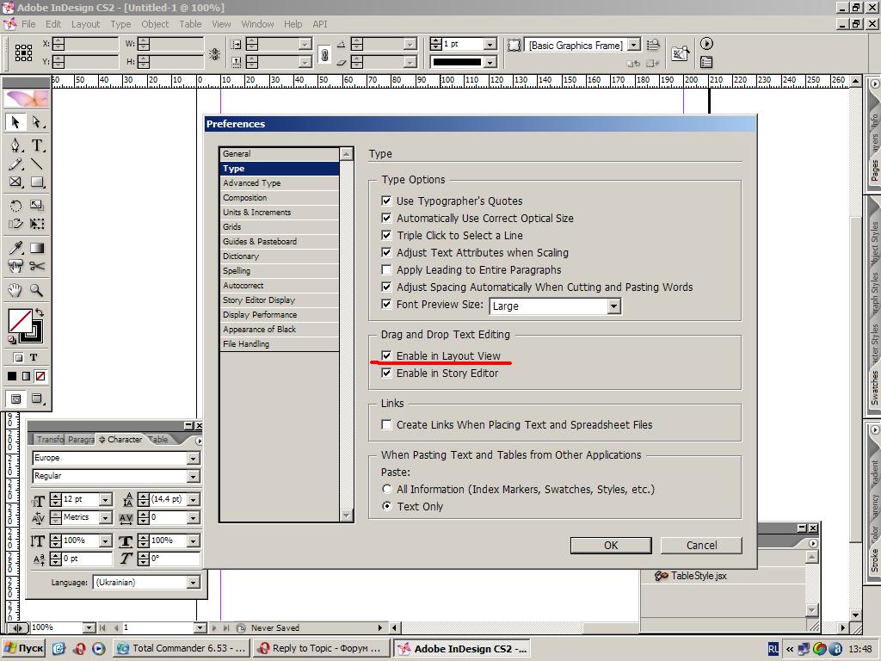Screen dimensions: 881x661
Task: Select the Rectangle tool
Action: (36, 182)
